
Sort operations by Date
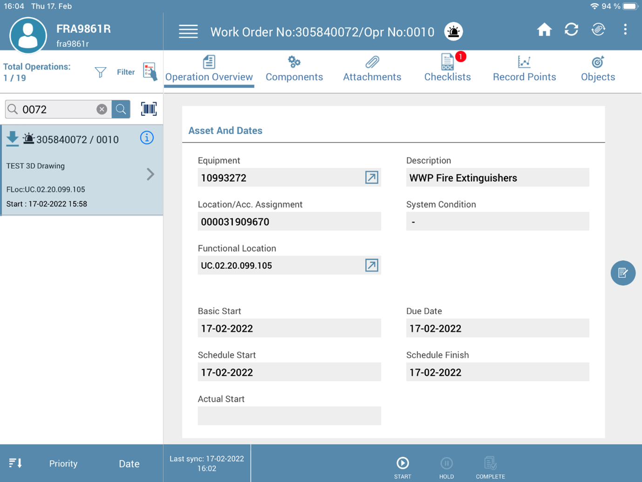[129, 463]
